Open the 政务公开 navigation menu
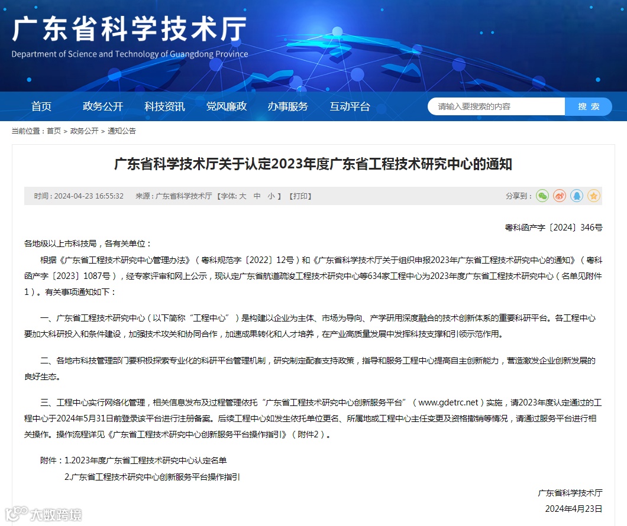627x526 pixels. [x=103, y=106]
